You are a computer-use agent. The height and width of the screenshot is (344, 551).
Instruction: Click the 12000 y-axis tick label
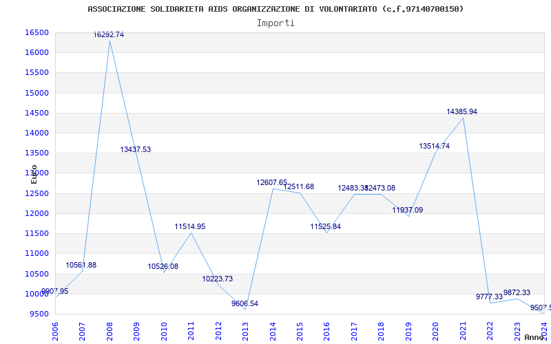37,213
